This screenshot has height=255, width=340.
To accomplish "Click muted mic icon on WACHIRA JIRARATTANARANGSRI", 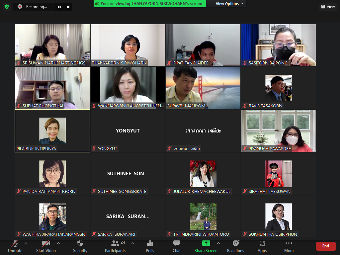I will point(19,234).
